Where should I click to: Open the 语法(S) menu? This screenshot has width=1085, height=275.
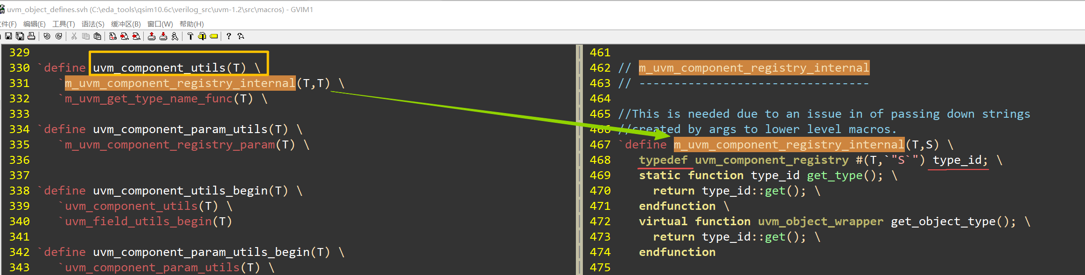coord(93,24)
